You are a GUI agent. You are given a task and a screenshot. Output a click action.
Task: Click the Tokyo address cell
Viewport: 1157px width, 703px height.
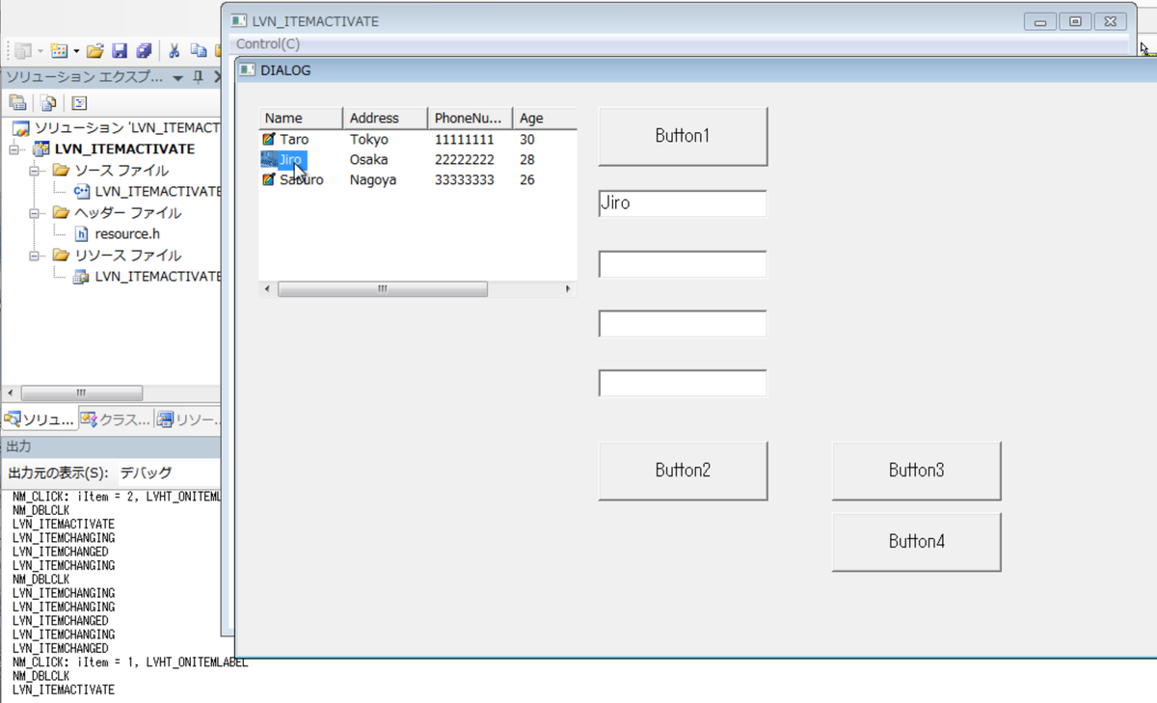coord(369,140)
